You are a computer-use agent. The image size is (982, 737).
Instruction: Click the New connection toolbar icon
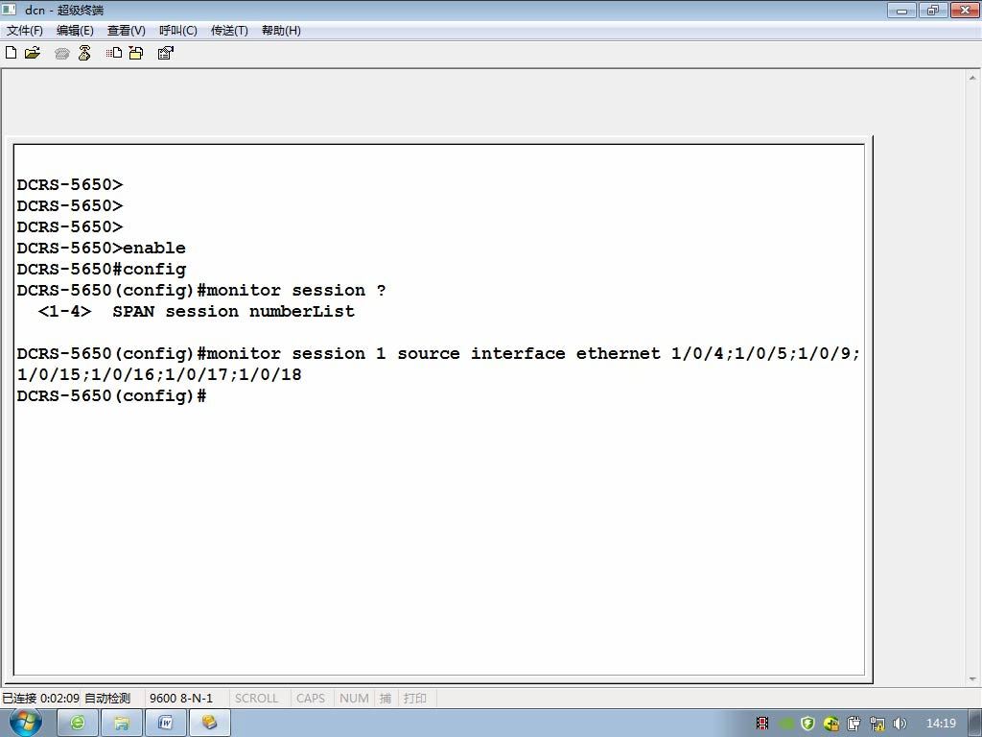[x=11, y=53]
